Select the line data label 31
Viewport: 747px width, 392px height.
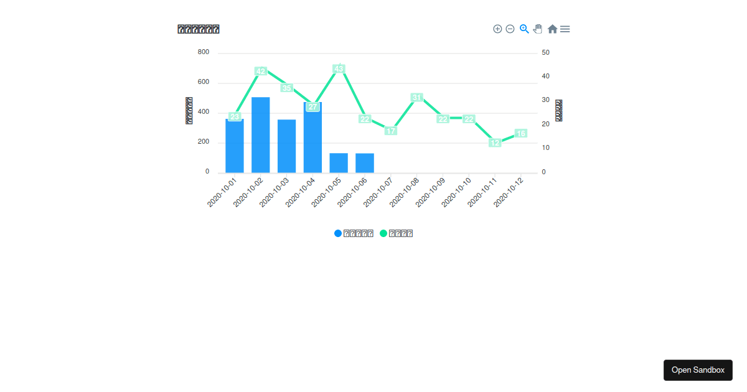[x=417, y=98]
